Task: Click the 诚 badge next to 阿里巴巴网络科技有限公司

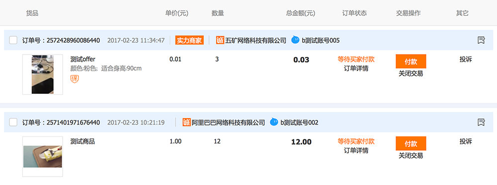Action: click(187, 122)
